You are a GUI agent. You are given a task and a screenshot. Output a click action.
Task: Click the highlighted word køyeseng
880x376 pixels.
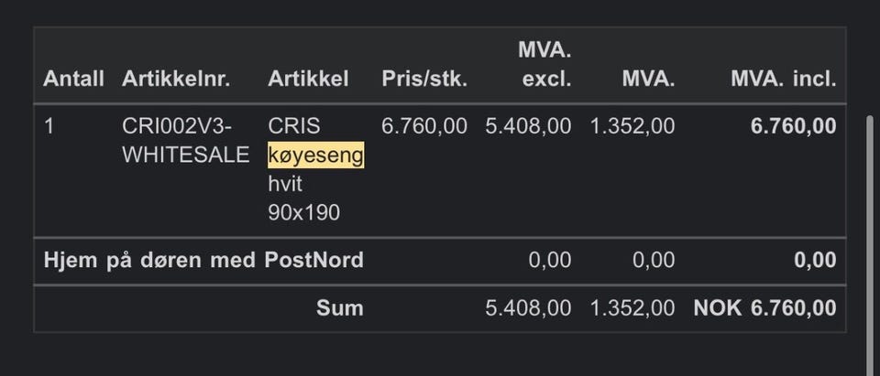(315, 156)
